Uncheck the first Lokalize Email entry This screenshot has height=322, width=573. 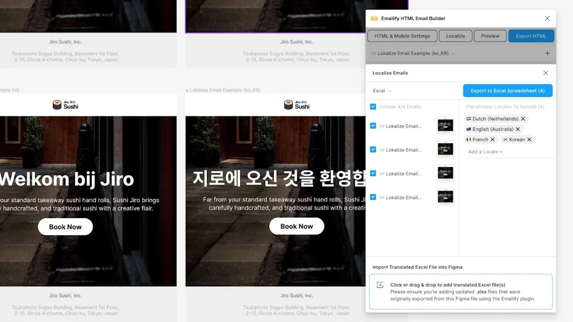point(372,125)
